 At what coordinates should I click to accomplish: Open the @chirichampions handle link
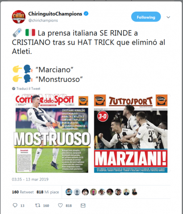click(x=43, y=21)
